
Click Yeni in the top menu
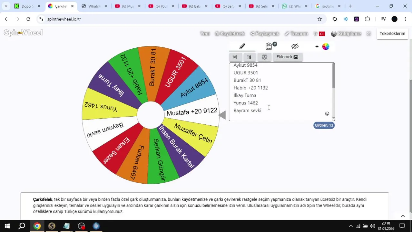click(205, 34)
